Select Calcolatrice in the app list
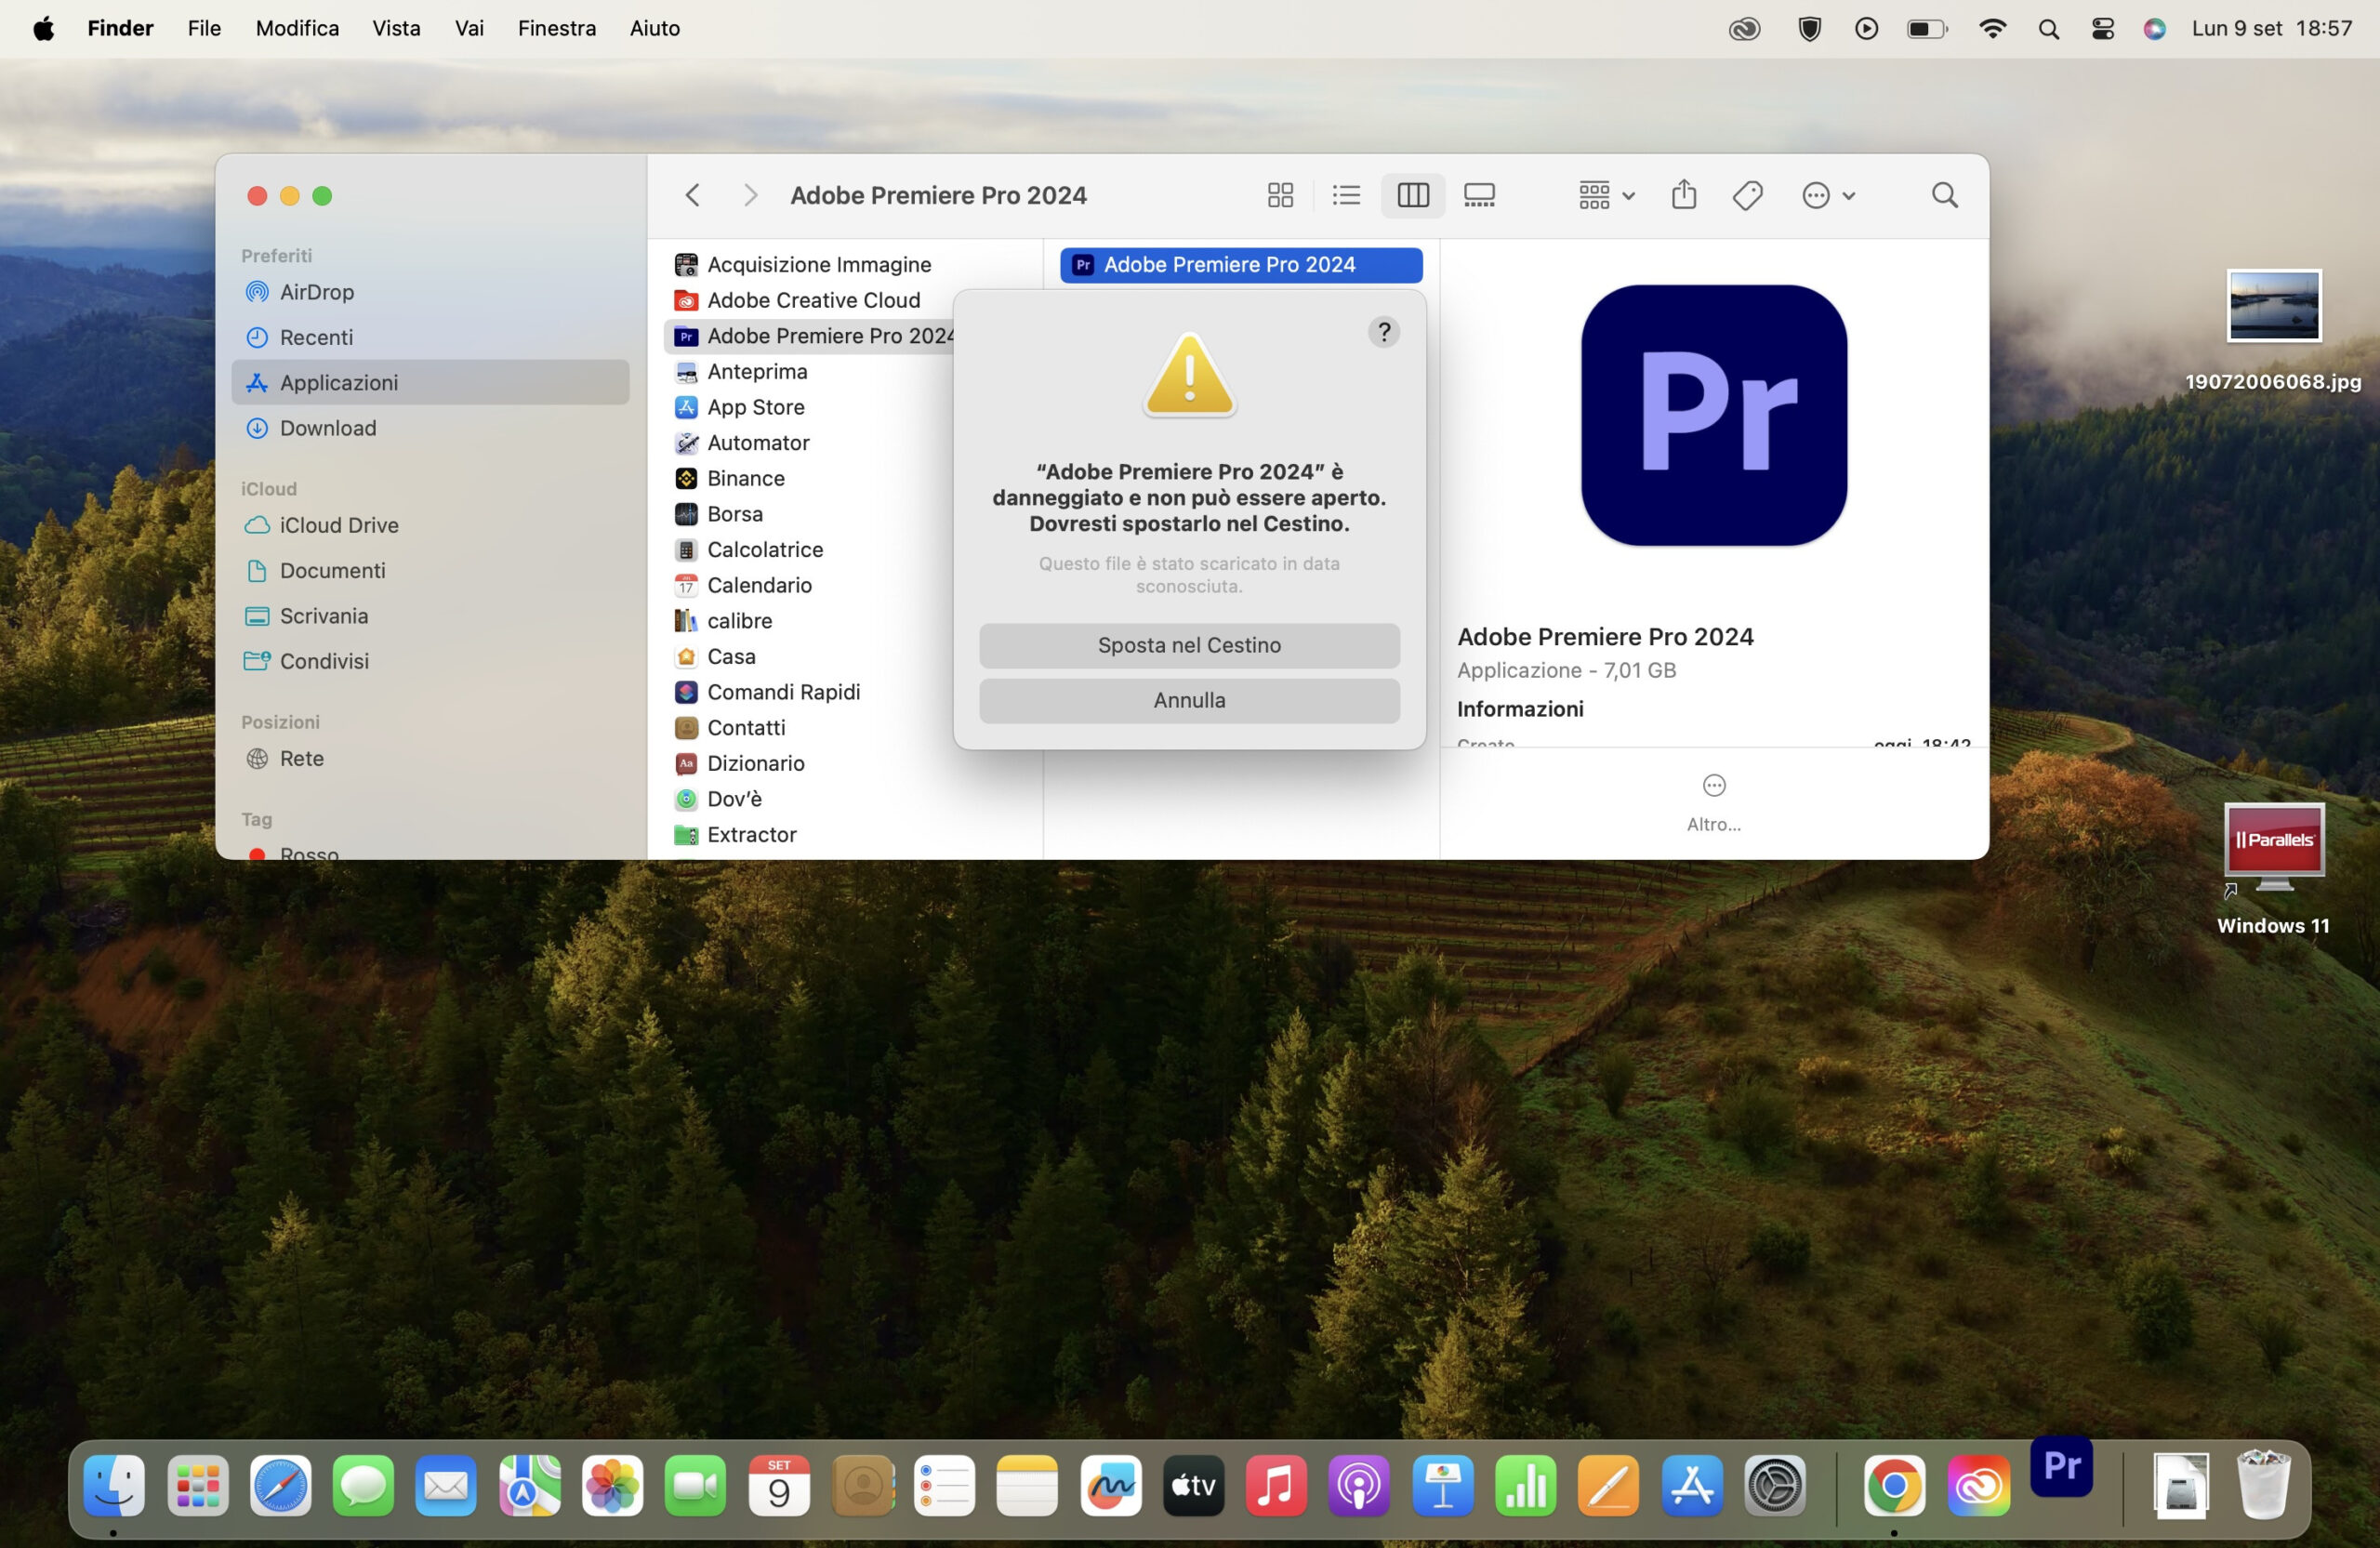This screenshot has width=2380, height=1548. 810,549
